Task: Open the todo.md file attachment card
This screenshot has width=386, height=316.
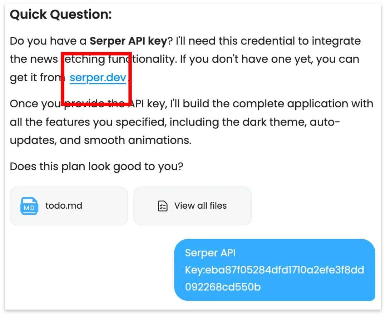Action: click(x=69, y=206)
